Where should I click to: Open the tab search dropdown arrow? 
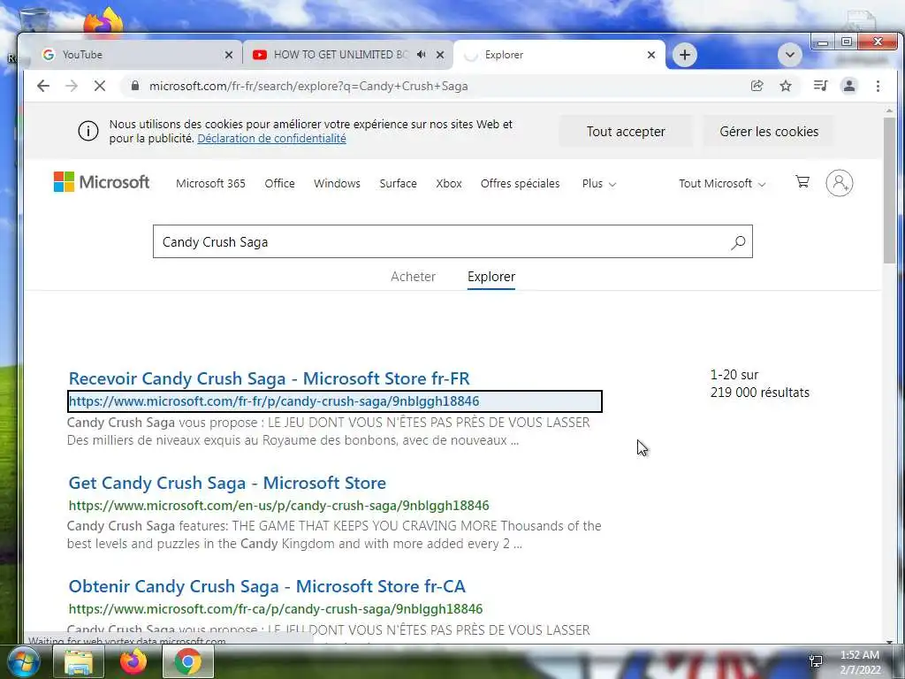pos(790,55)
